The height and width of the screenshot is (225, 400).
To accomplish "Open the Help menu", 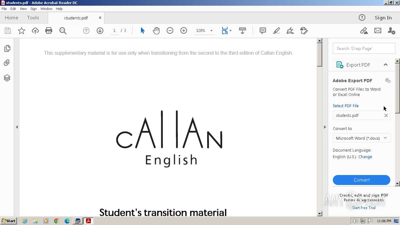I will click(59, 9).
